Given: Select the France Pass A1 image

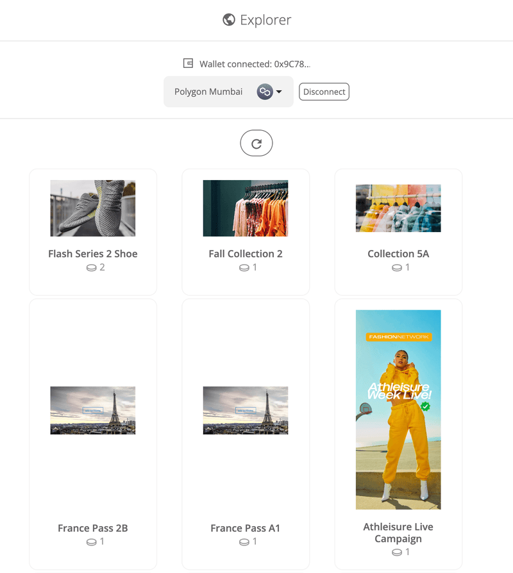Looking at the screenshot, I should (x=246, y=410).
